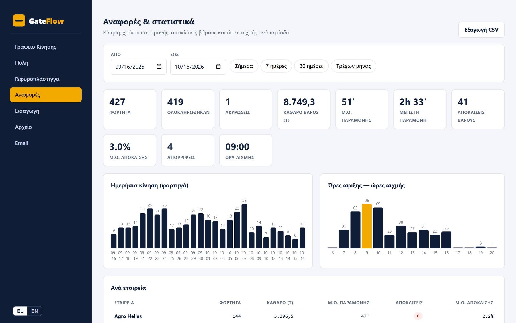516x323 pixels.
Task: Click the 3.0% Μ.Ο. ΑΠΟΚΛΙΣΗΣ card
Action: pos(130,150)
